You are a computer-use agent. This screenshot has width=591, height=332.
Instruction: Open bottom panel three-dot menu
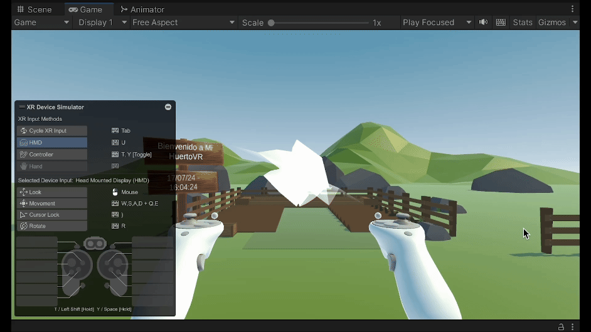click(x=572, y=327)
